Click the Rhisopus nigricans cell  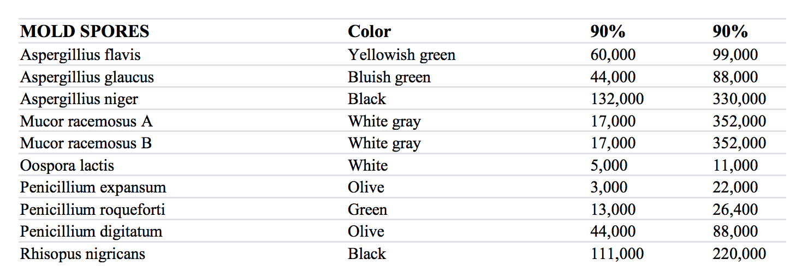point(82,254)
